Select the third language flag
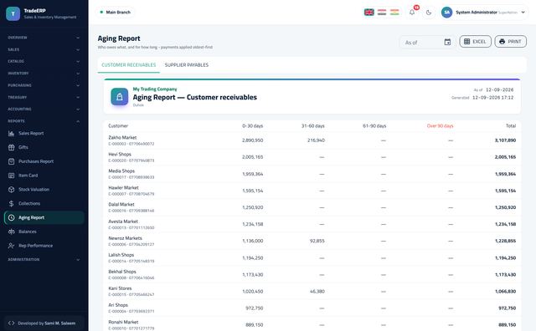Viewport: 536px width, 331px height. tap(394, 13)
